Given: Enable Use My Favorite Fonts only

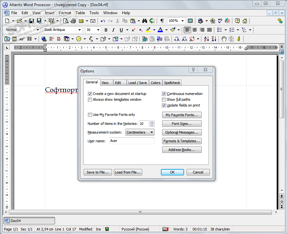Looking at the screenshot, I should click(x=90, y=115).
